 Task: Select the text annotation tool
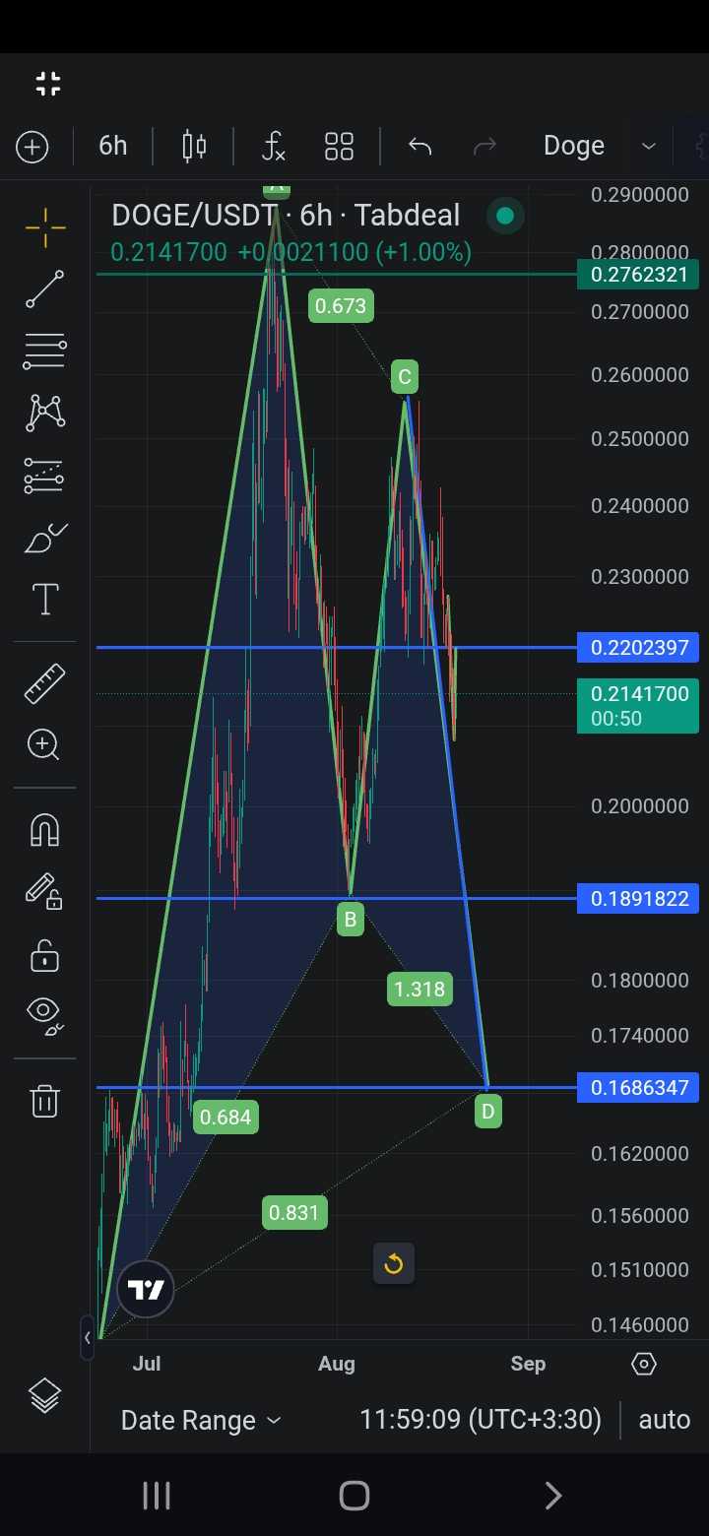pos(45,599)
